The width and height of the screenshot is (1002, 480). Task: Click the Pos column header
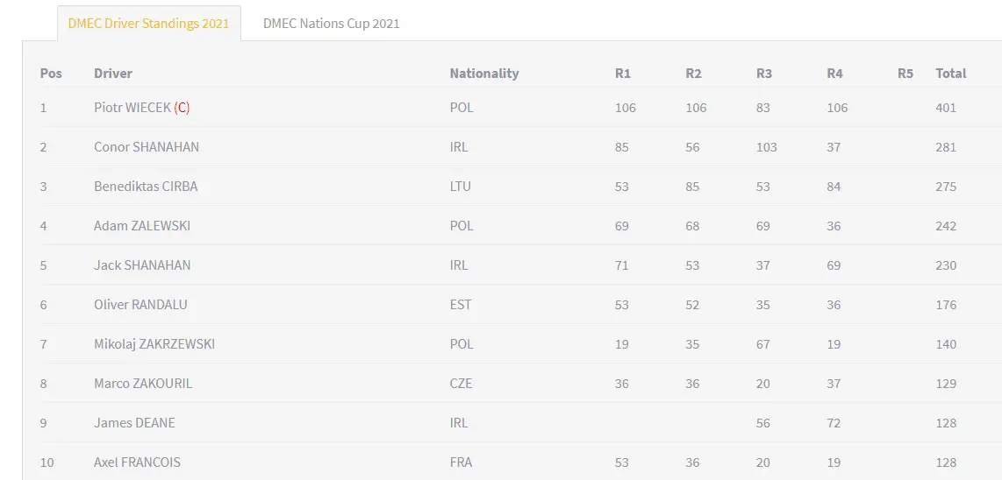pyautogui.click(x=51, y=74)
